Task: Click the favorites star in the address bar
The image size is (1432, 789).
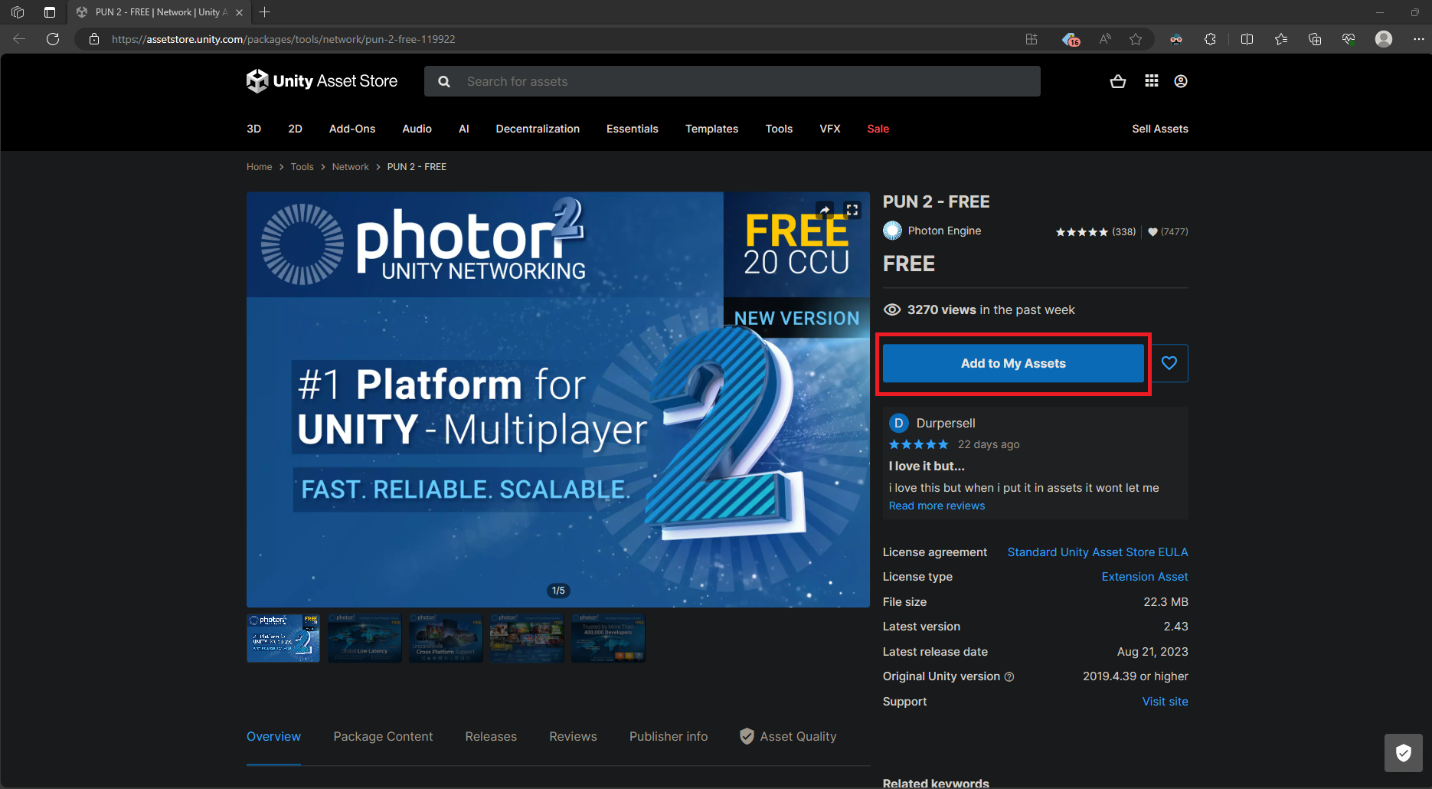Action: 1136,38
